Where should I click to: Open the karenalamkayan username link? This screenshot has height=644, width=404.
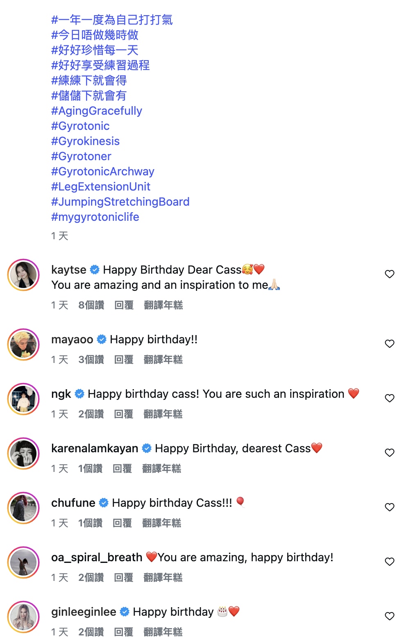95,449
